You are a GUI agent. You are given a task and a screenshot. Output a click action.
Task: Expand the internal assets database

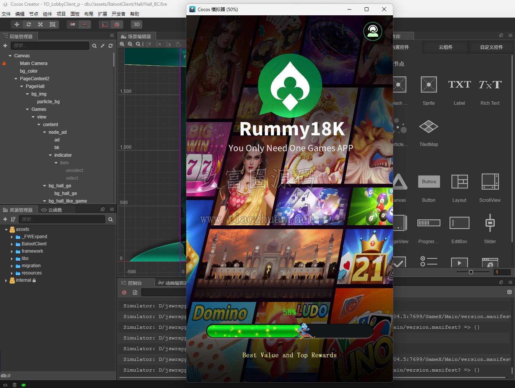6,280
